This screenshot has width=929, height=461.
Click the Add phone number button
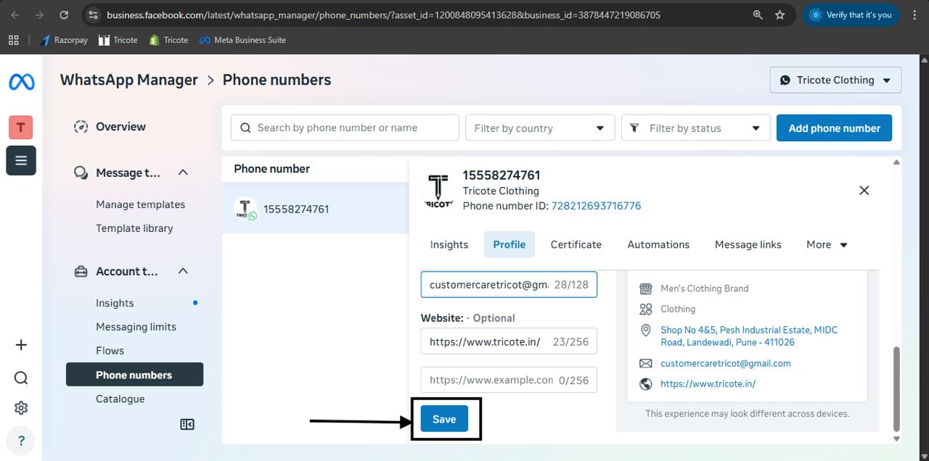834,128
